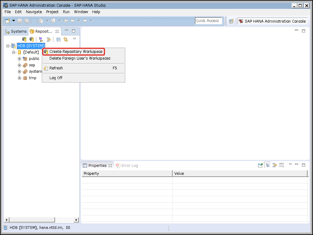This screenshot has height=235, width=313.
Task: Click the Forward navigation arrow
Action: tap(85, 20)
